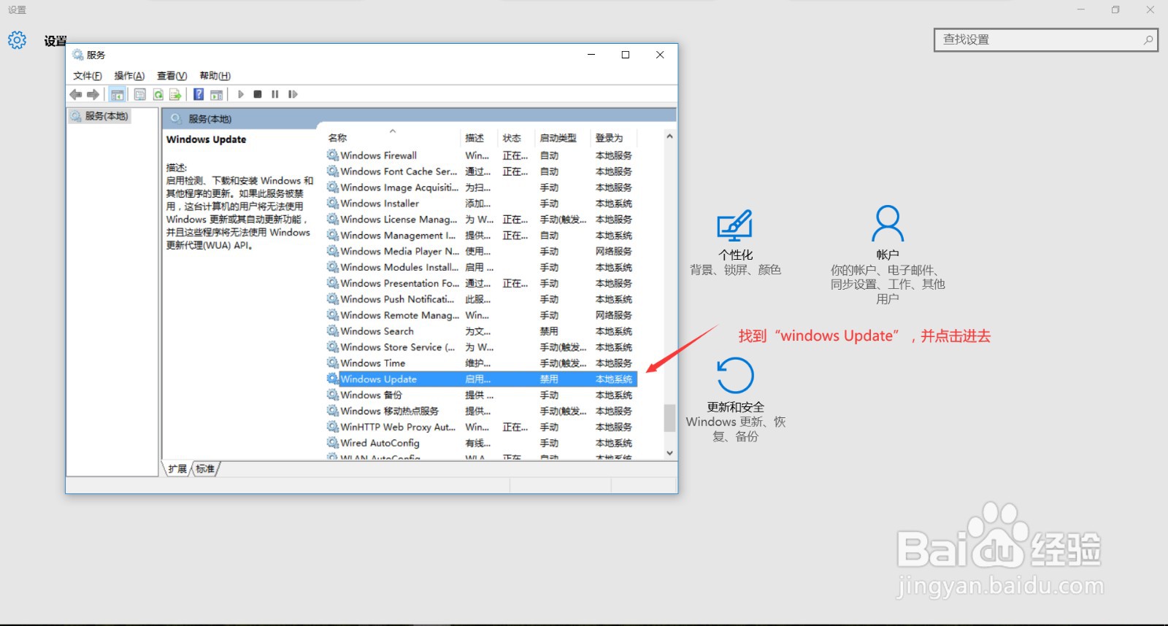Viewport: 1168px width, 626px height.
Task: Click the 禁用 startup type of Windows Update
Action: [x=549, y=379]
